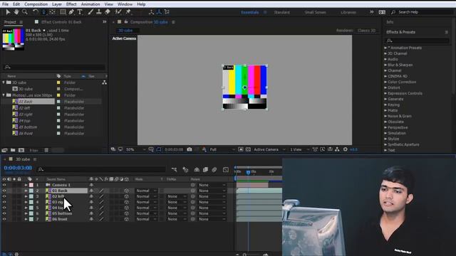Viewport: 456px width, 256px height.
Task: Select the Type tool
Action: 80,12
